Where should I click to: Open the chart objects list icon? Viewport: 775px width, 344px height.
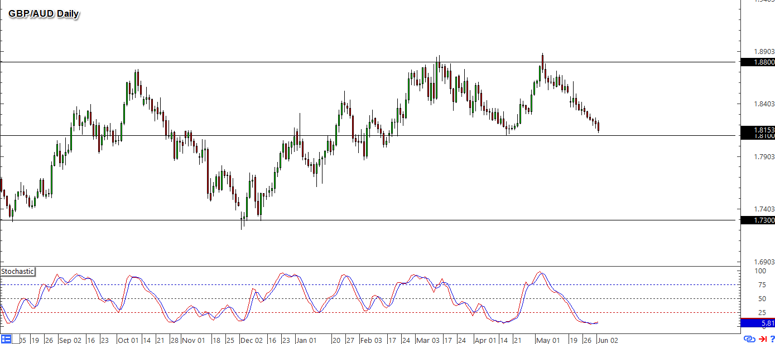(7, 339)
